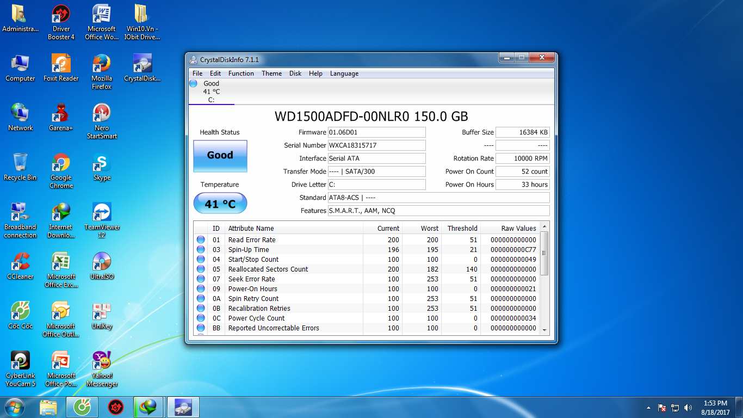Screen dimensions: 743x418
Task: Click the Attribute Name column header
Action: point(251,228)
